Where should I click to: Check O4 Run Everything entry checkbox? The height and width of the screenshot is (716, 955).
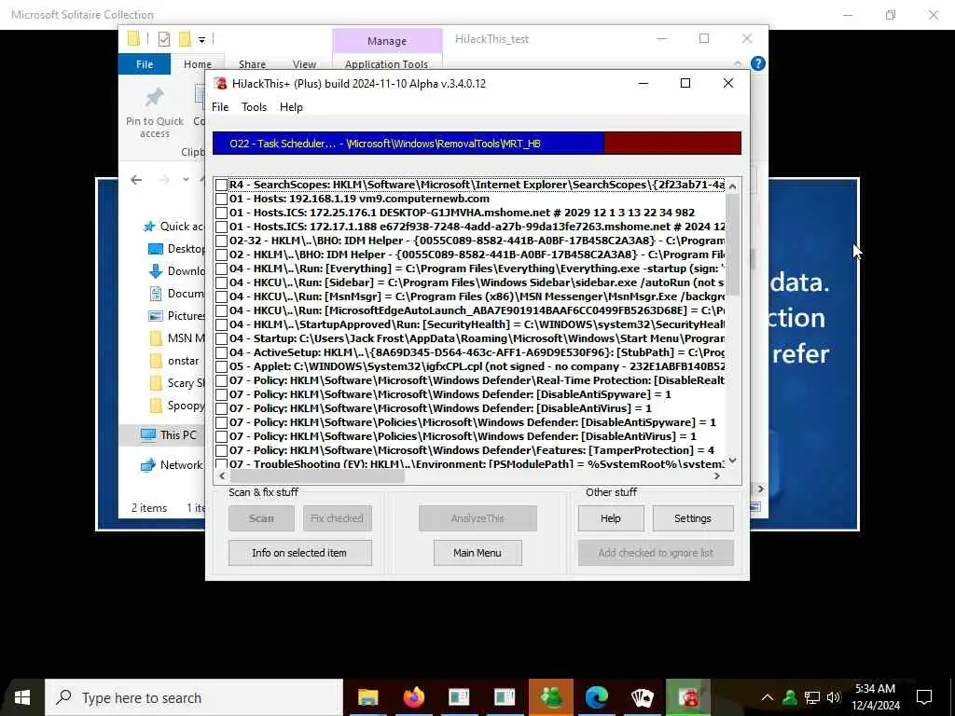(x=221, y=268)
